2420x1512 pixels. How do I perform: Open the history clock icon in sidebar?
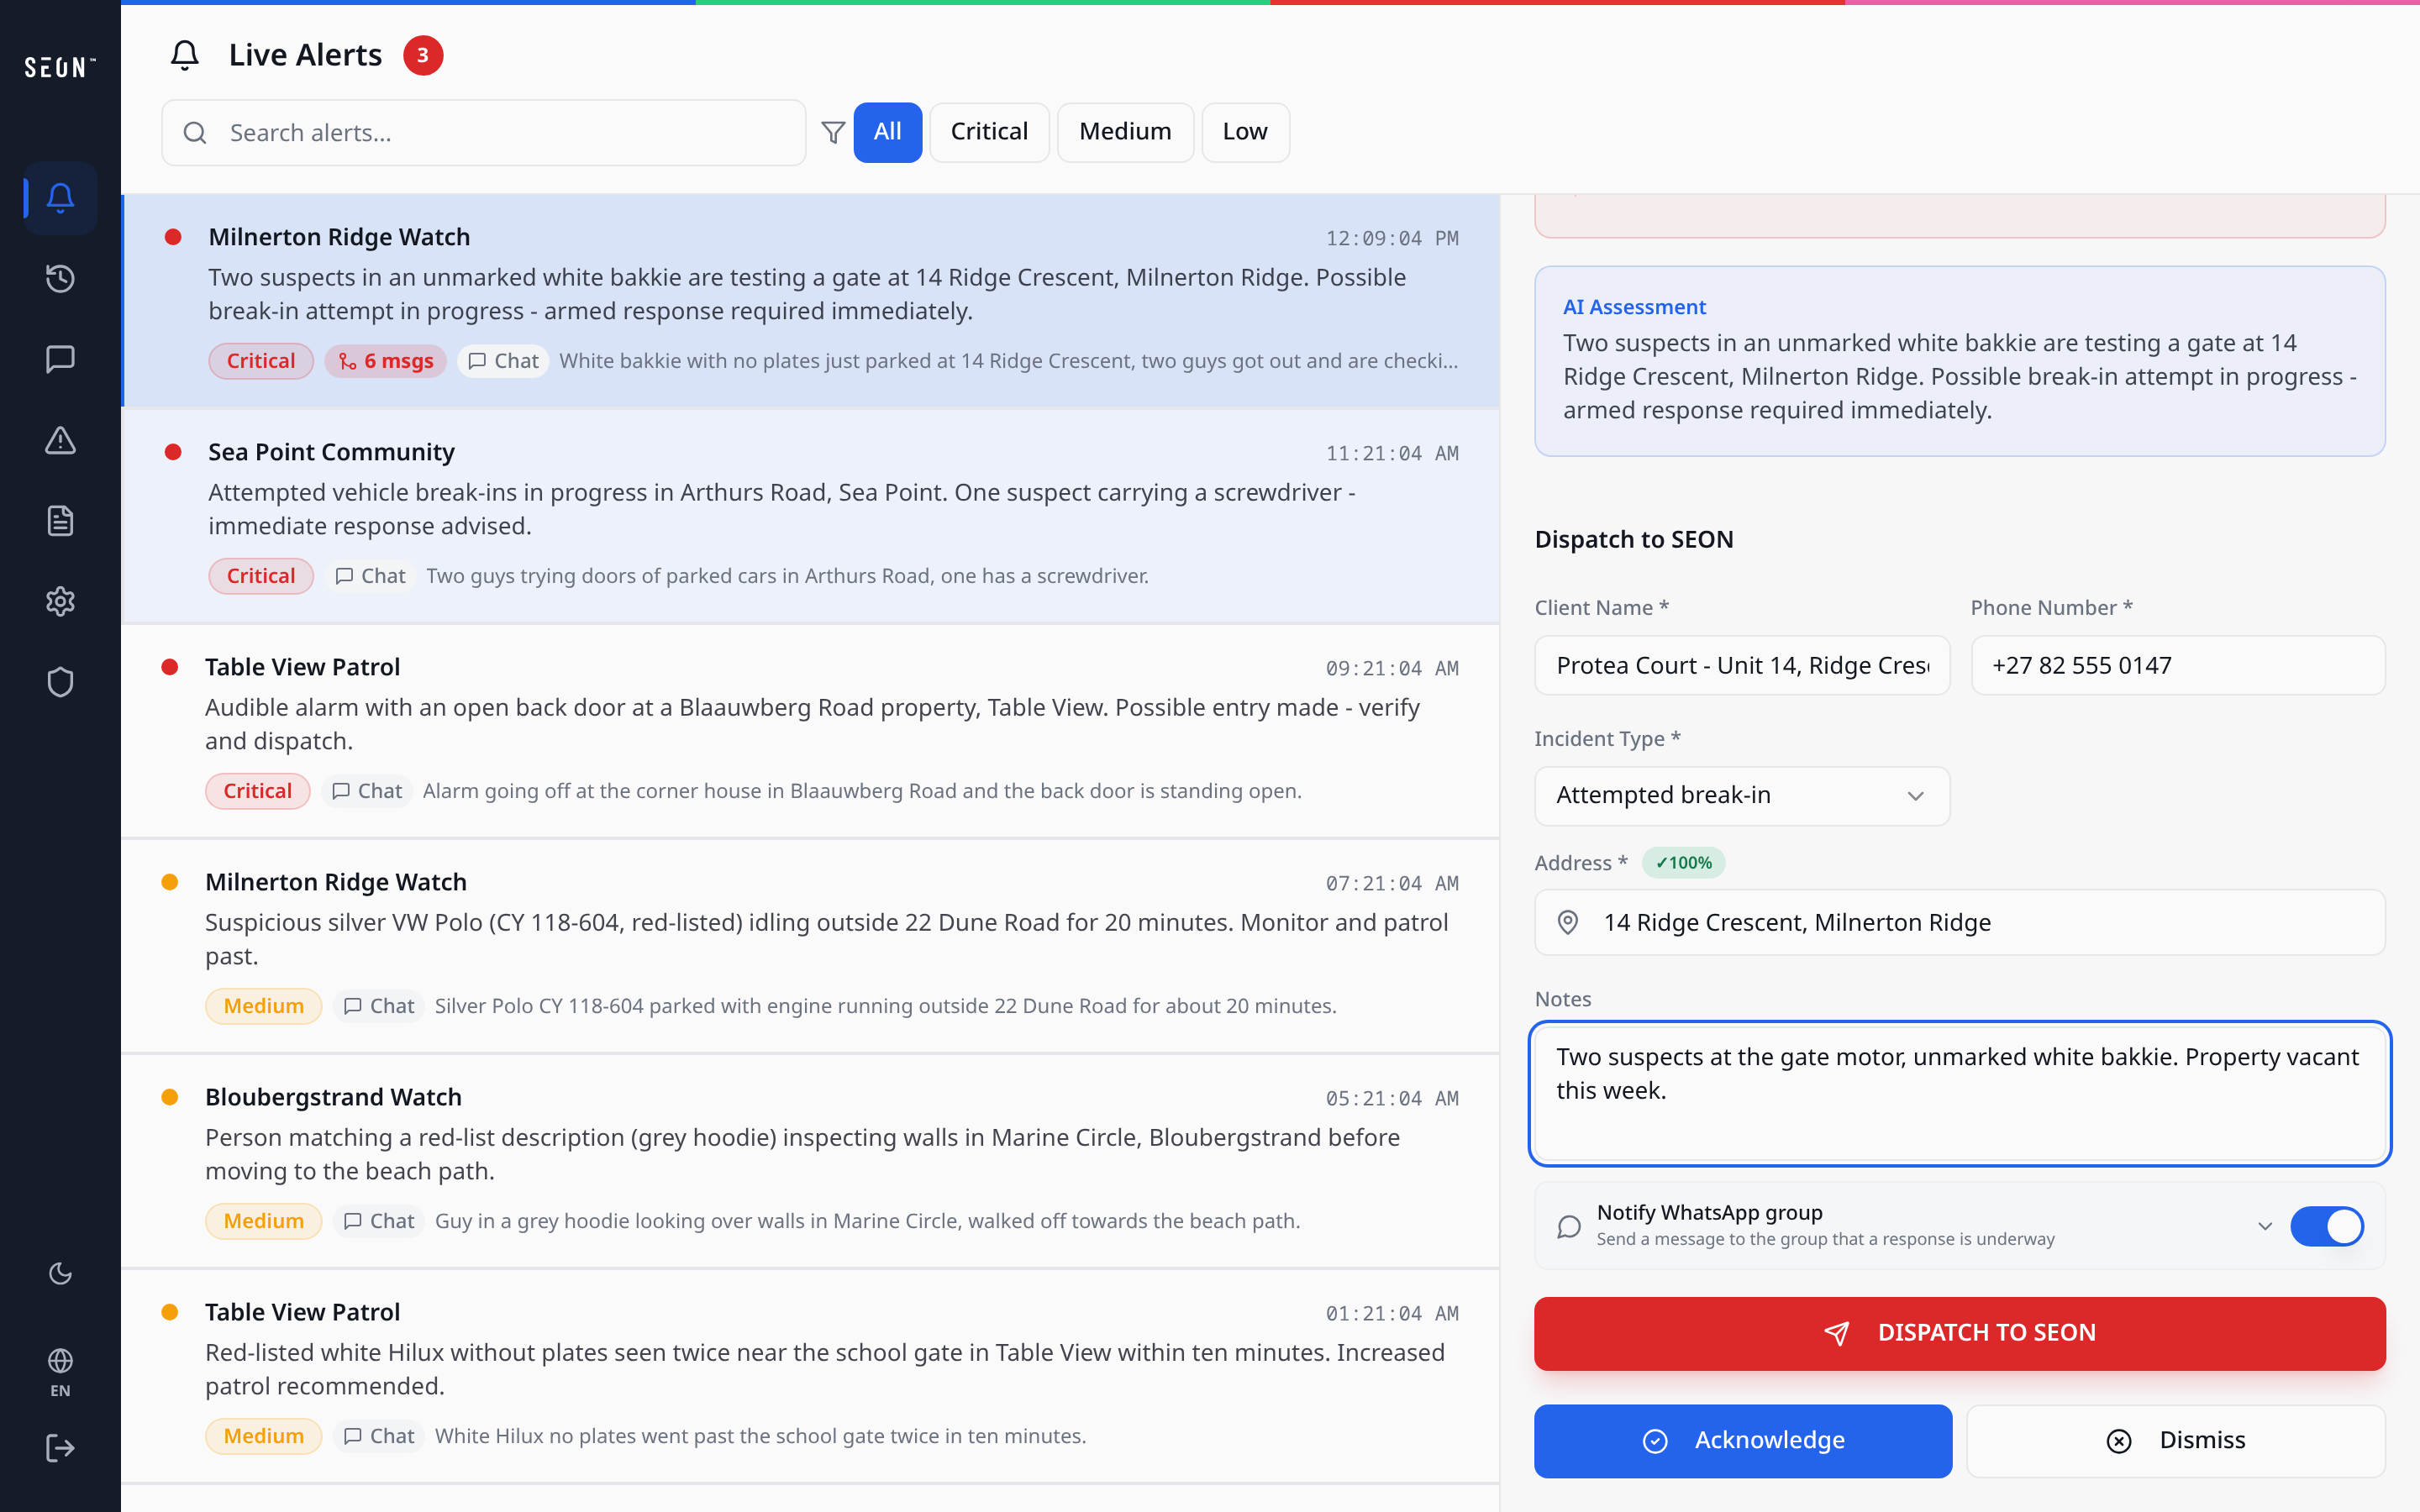60,278
